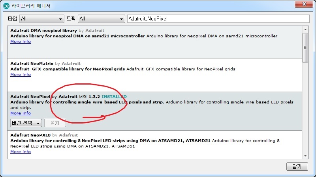Select the Adafruit NeoPXL8 title
The width and height of the screenshot is (316, 177).
(x=30, y=135)
